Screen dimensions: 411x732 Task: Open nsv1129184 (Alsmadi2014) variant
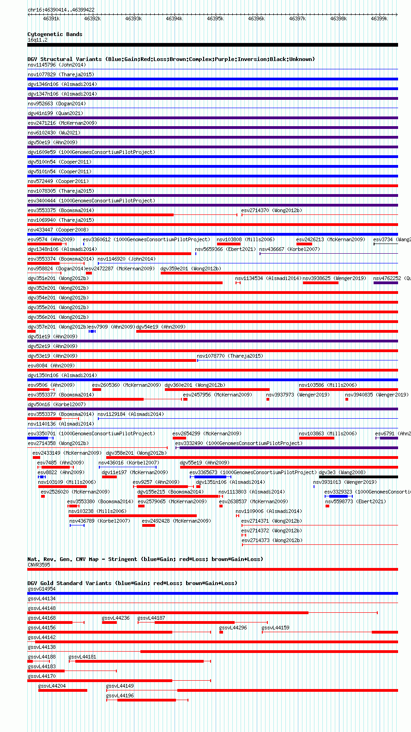[131, 414]
